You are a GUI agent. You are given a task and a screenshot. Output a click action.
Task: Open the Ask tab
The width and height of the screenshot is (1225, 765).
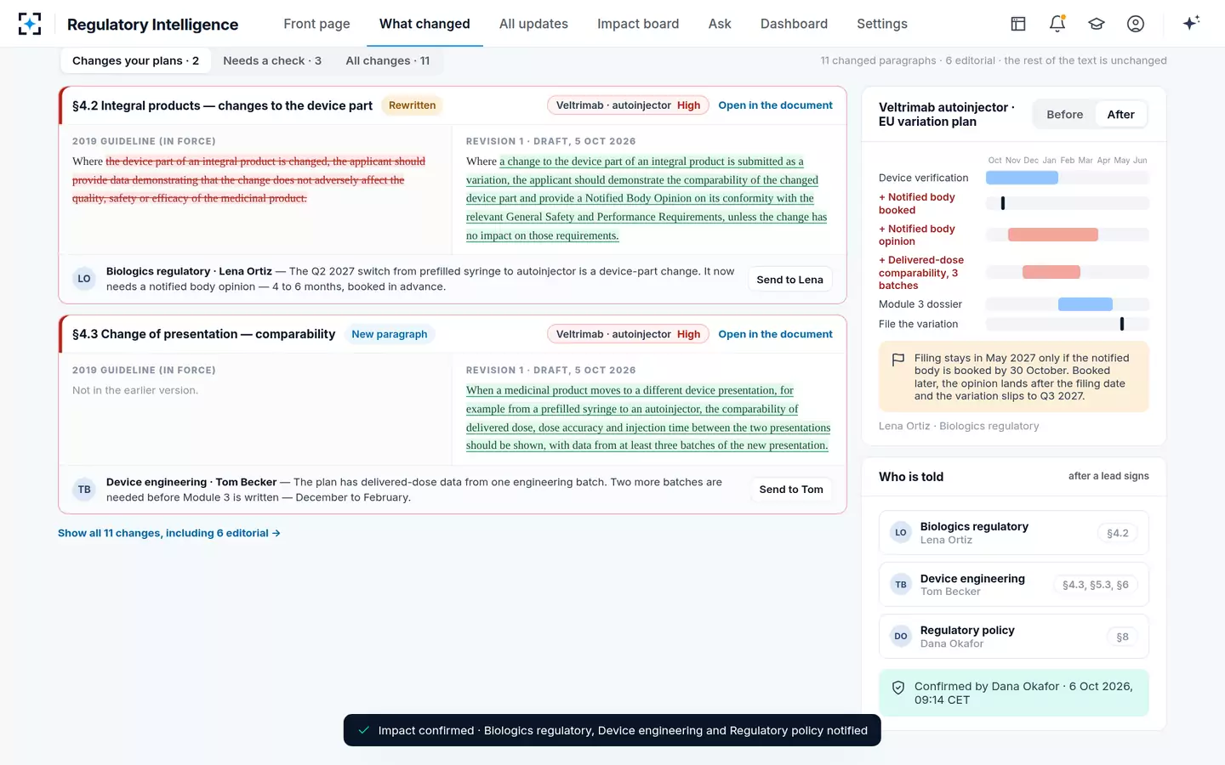(x=720, y=24)
